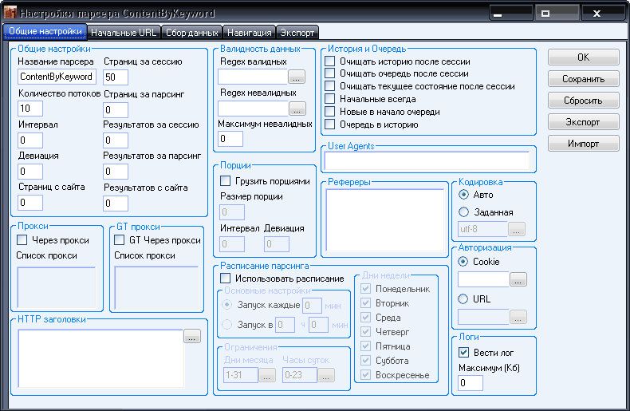The width and height of the screenshot is (630, 411).
Task: Click the app icon in title bar
Action: click(10, 14)
